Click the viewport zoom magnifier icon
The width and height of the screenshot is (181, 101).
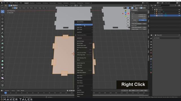pyautogui.click(x=128, y=18)
